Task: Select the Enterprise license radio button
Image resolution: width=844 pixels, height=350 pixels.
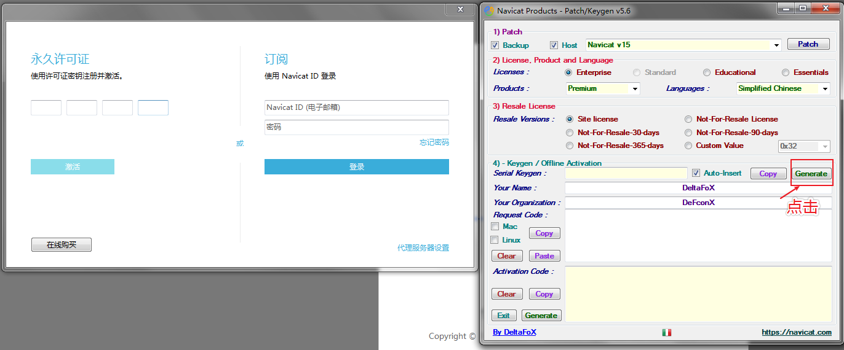Action: click(568, 72)
